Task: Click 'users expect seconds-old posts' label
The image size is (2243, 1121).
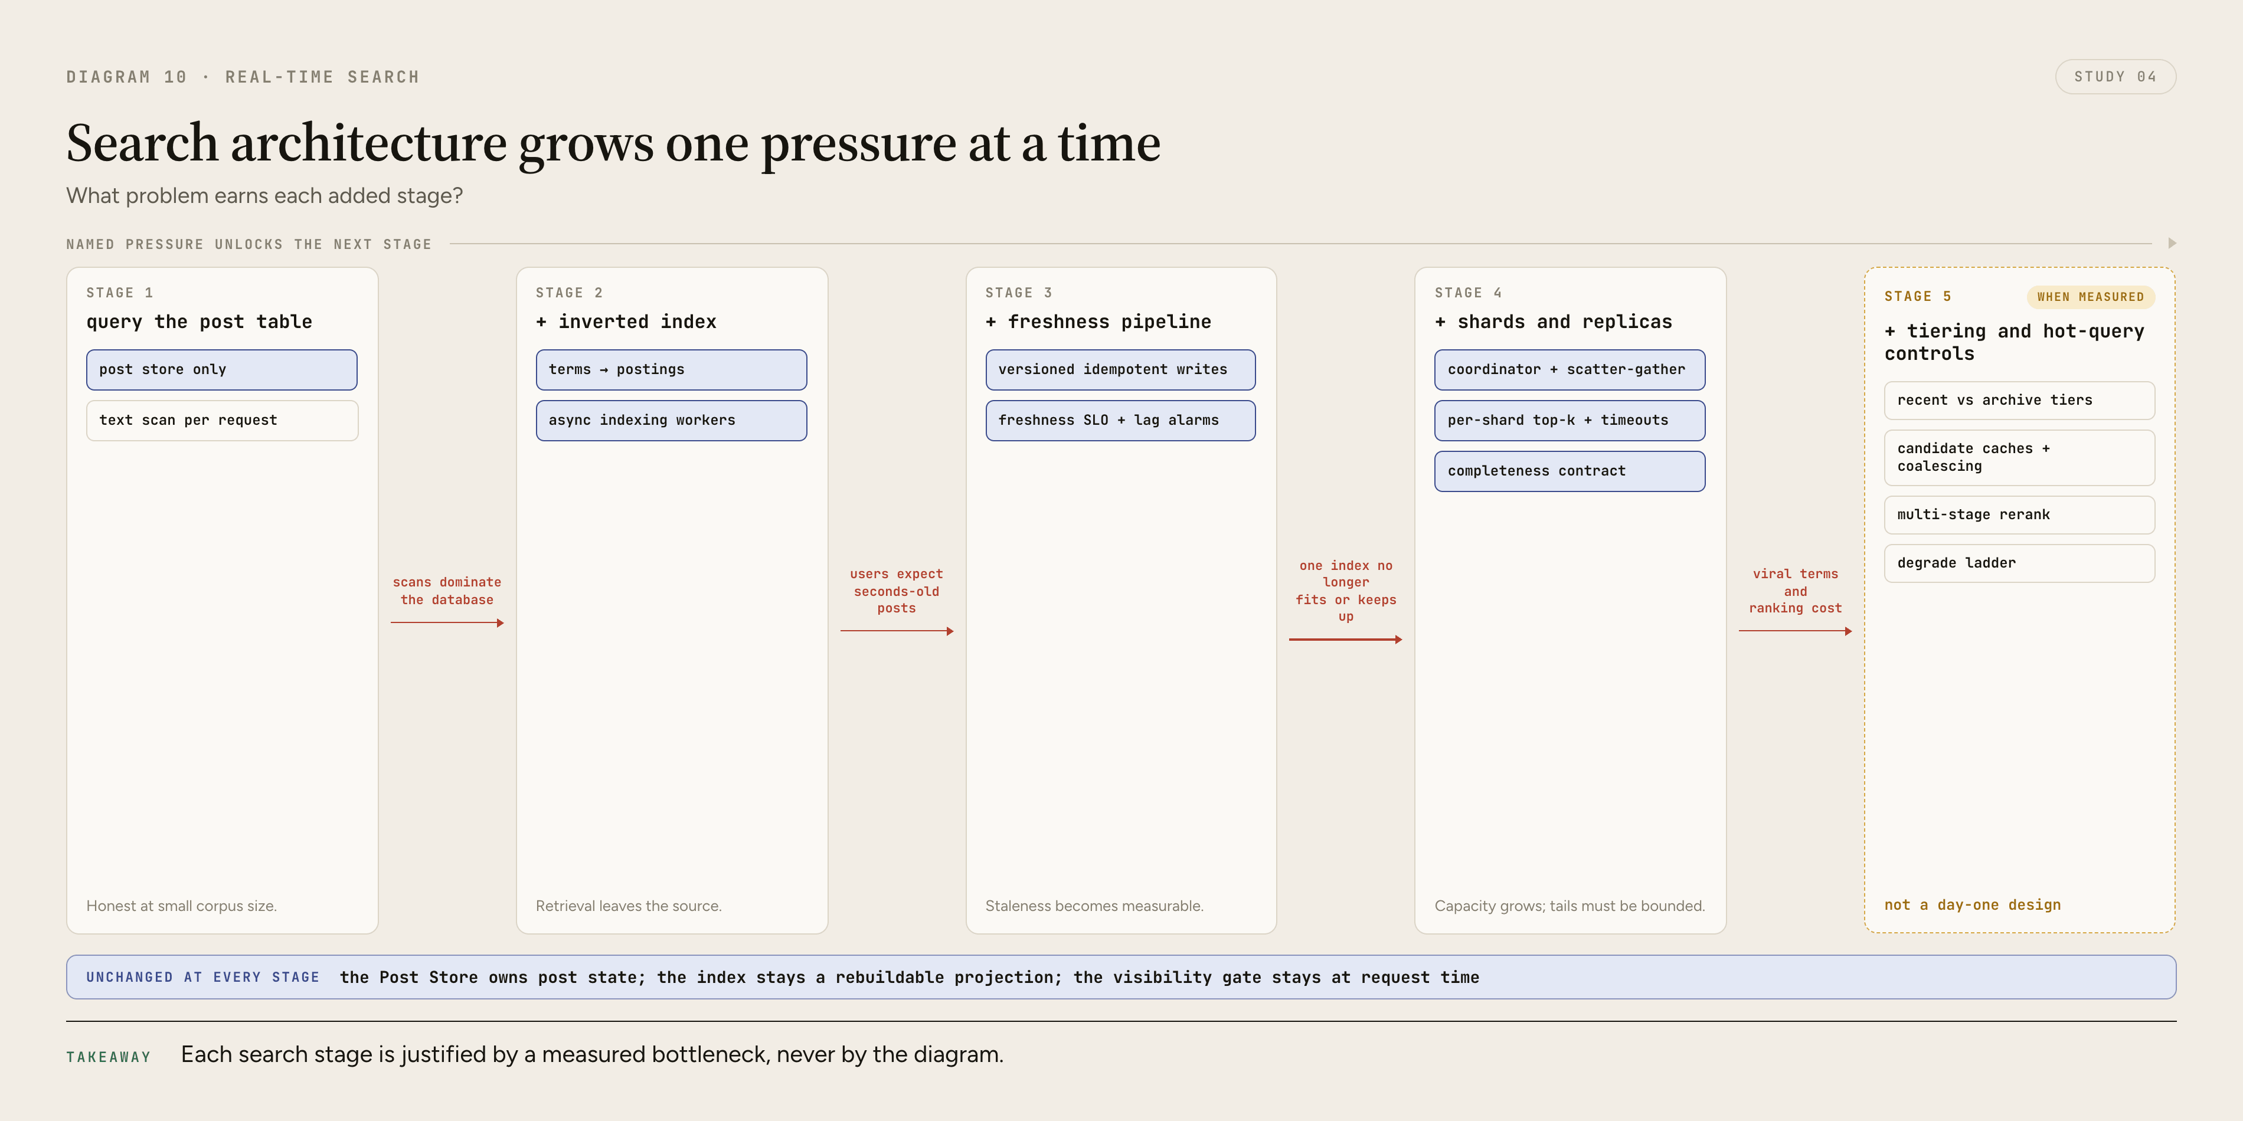Action: point(896,591)
